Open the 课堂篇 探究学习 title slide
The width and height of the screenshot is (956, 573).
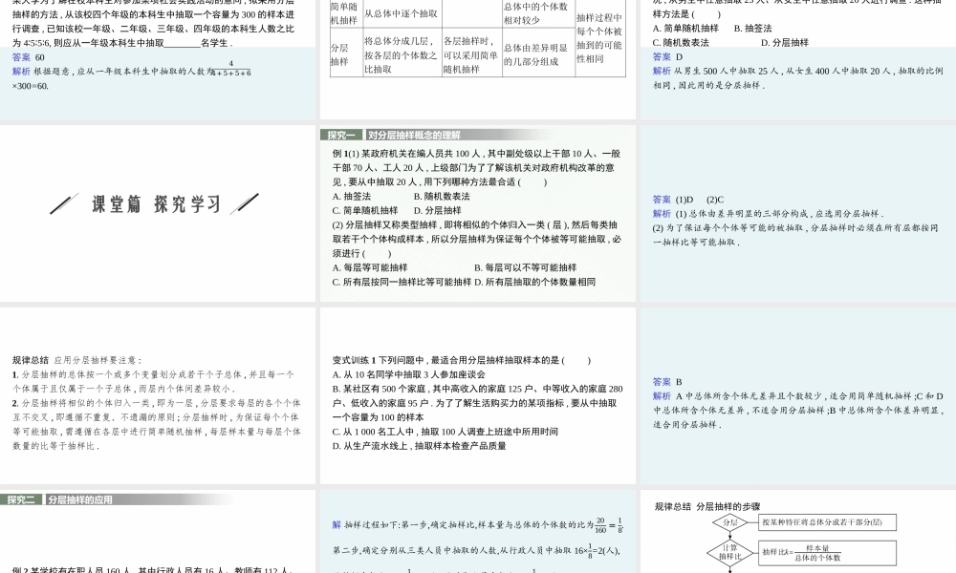pyautogui.click(x=158, y=213)
